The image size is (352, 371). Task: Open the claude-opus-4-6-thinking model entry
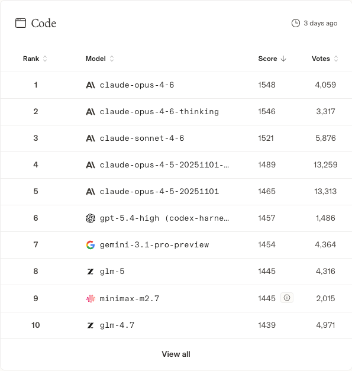point(159,111)
